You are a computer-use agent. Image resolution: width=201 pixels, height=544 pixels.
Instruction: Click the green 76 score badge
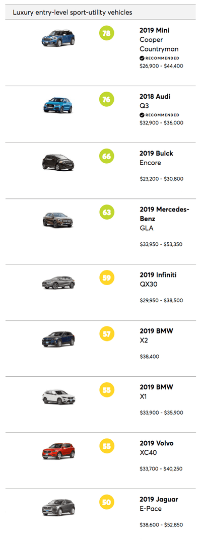point(107,100)
